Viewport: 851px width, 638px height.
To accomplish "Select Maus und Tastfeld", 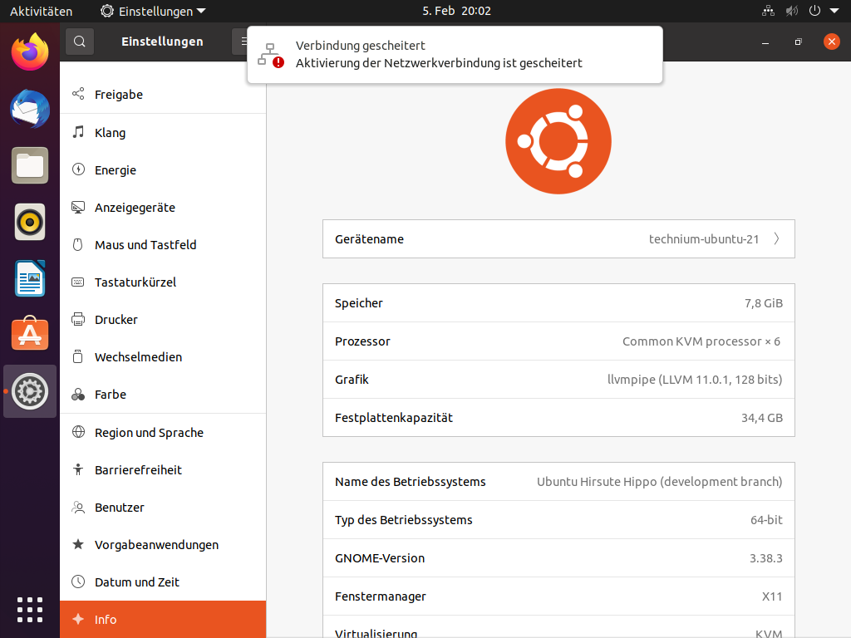I will [163, 245].
